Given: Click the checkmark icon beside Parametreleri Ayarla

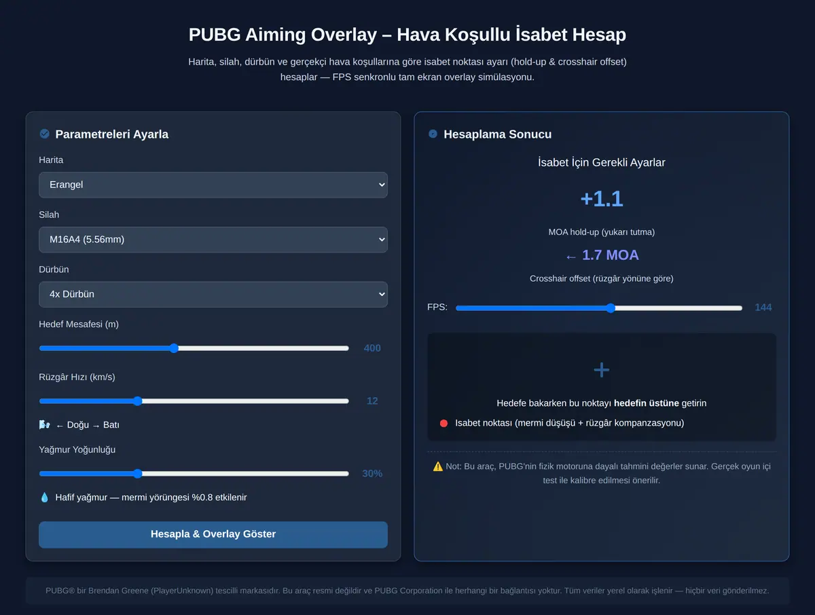Looking at the screenshot, I should click(45, 134).
